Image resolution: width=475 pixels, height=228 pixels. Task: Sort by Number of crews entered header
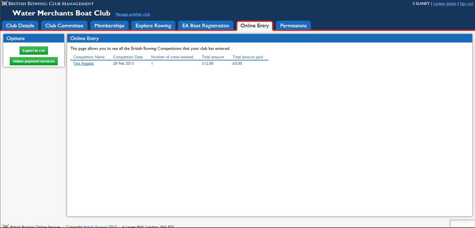172,57
